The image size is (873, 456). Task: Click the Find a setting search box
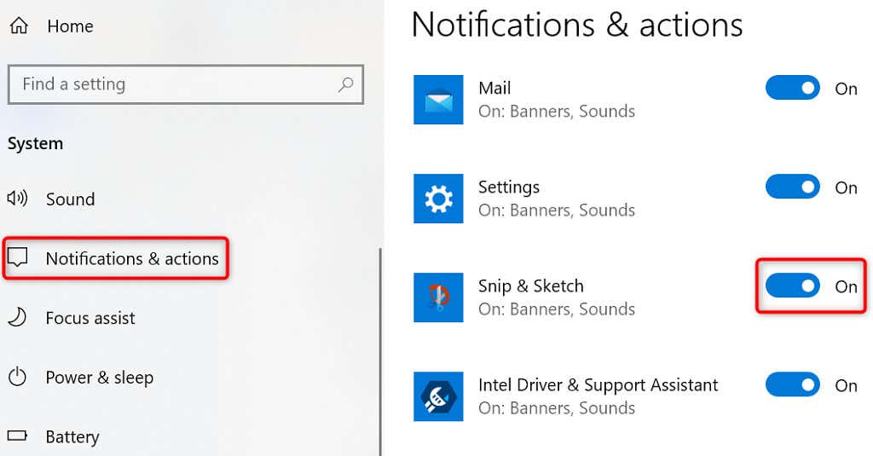coord(185,84)
